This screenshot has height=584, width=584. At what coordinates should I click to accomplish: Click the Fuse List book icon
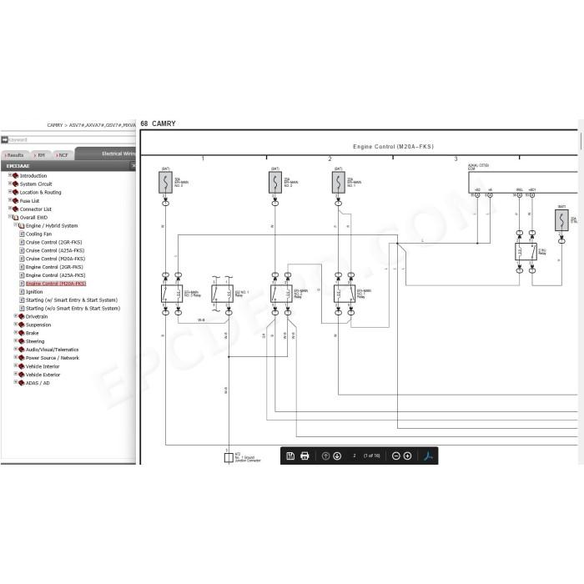click(15, 201)
